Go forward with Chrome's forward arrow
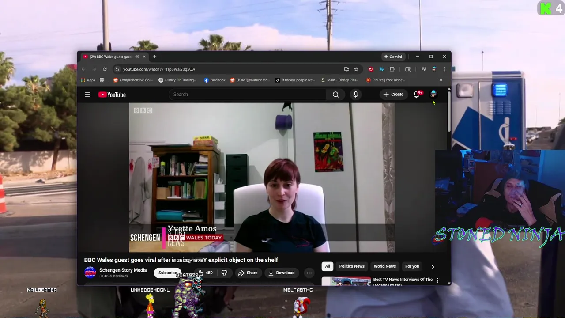This screenshot has height=318, width=565. click(94, 69)
